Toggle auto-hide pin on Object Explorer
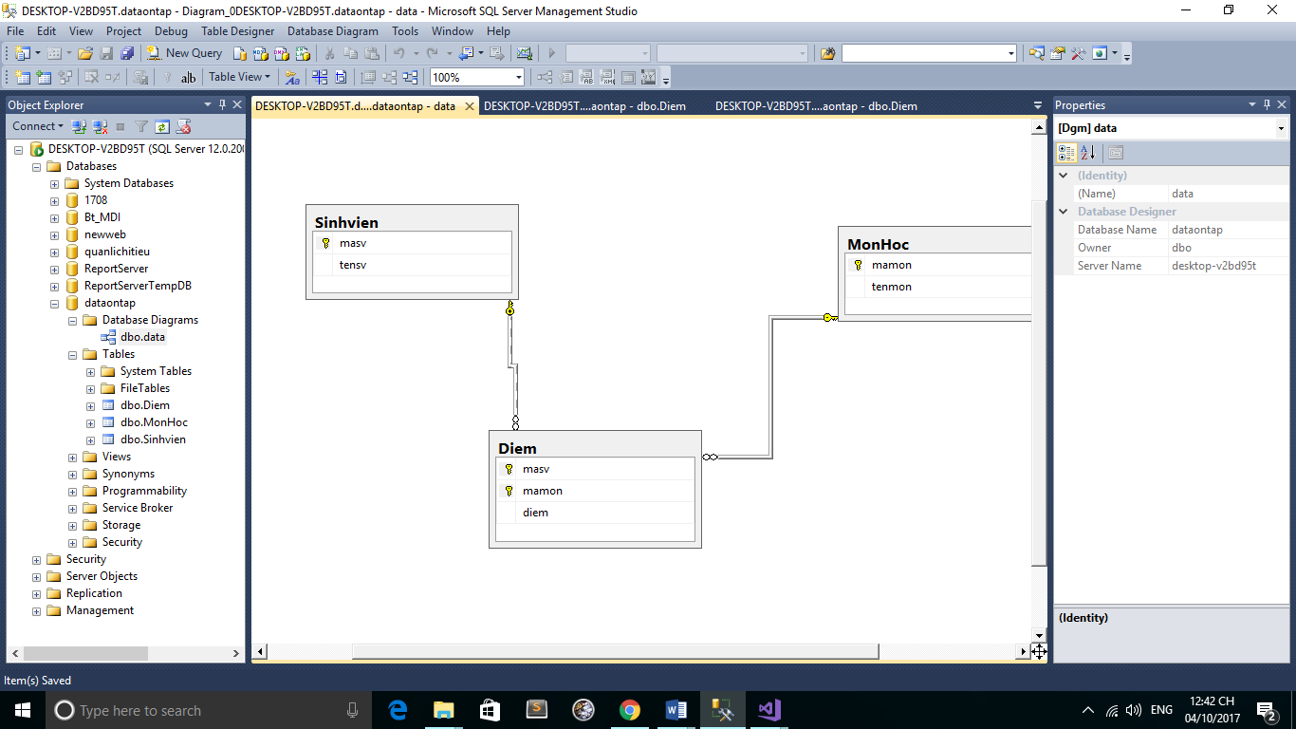 (x=222, y=104)
